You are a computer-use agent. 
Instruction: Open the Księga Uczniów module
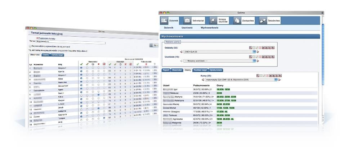pyautogui.click(x=219, y=21)
